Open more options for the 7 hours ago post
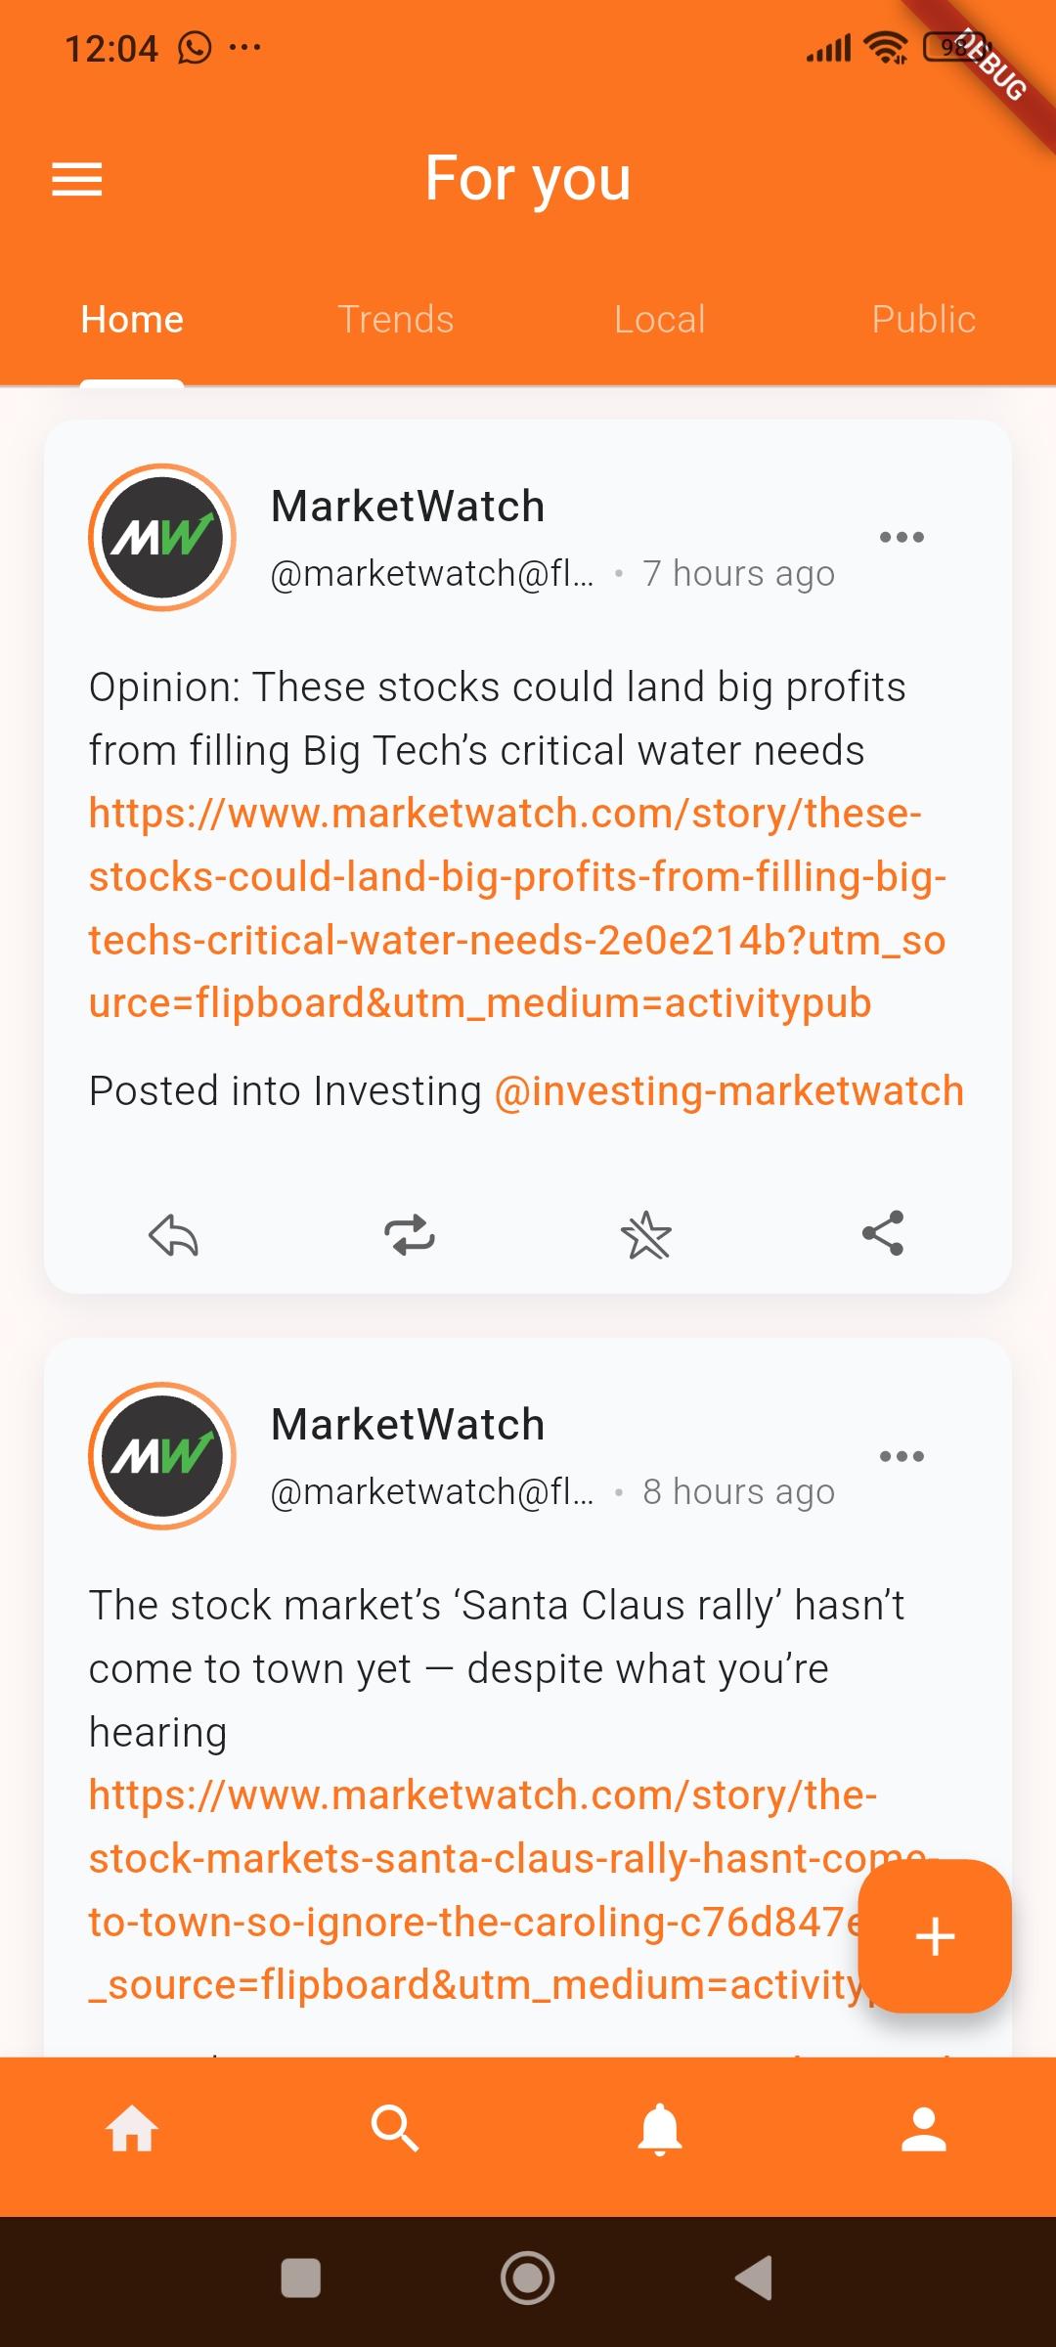This screenshot has height=2347, width=1056. coord(902,537)
